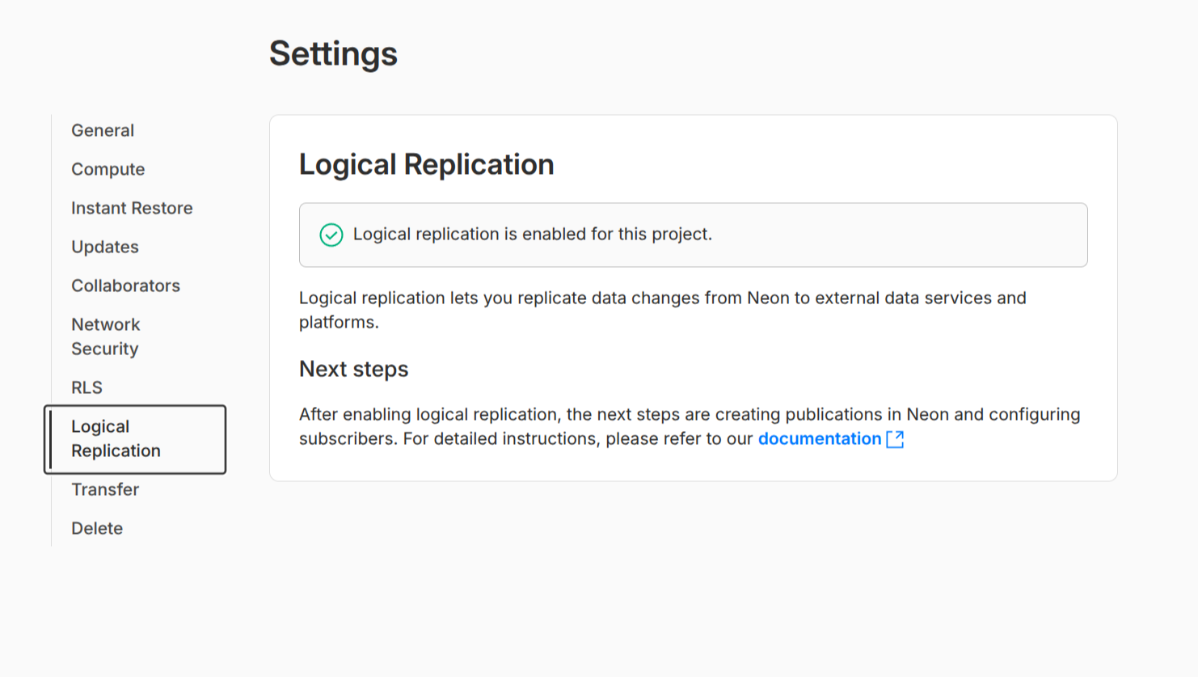Click the Next steps subheading
The width and height of the screenshot is (1198, 677).
pyautogui.click(x=353, y=369)
